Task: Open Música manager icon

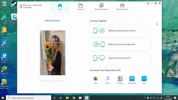Action: coord(108,80)
